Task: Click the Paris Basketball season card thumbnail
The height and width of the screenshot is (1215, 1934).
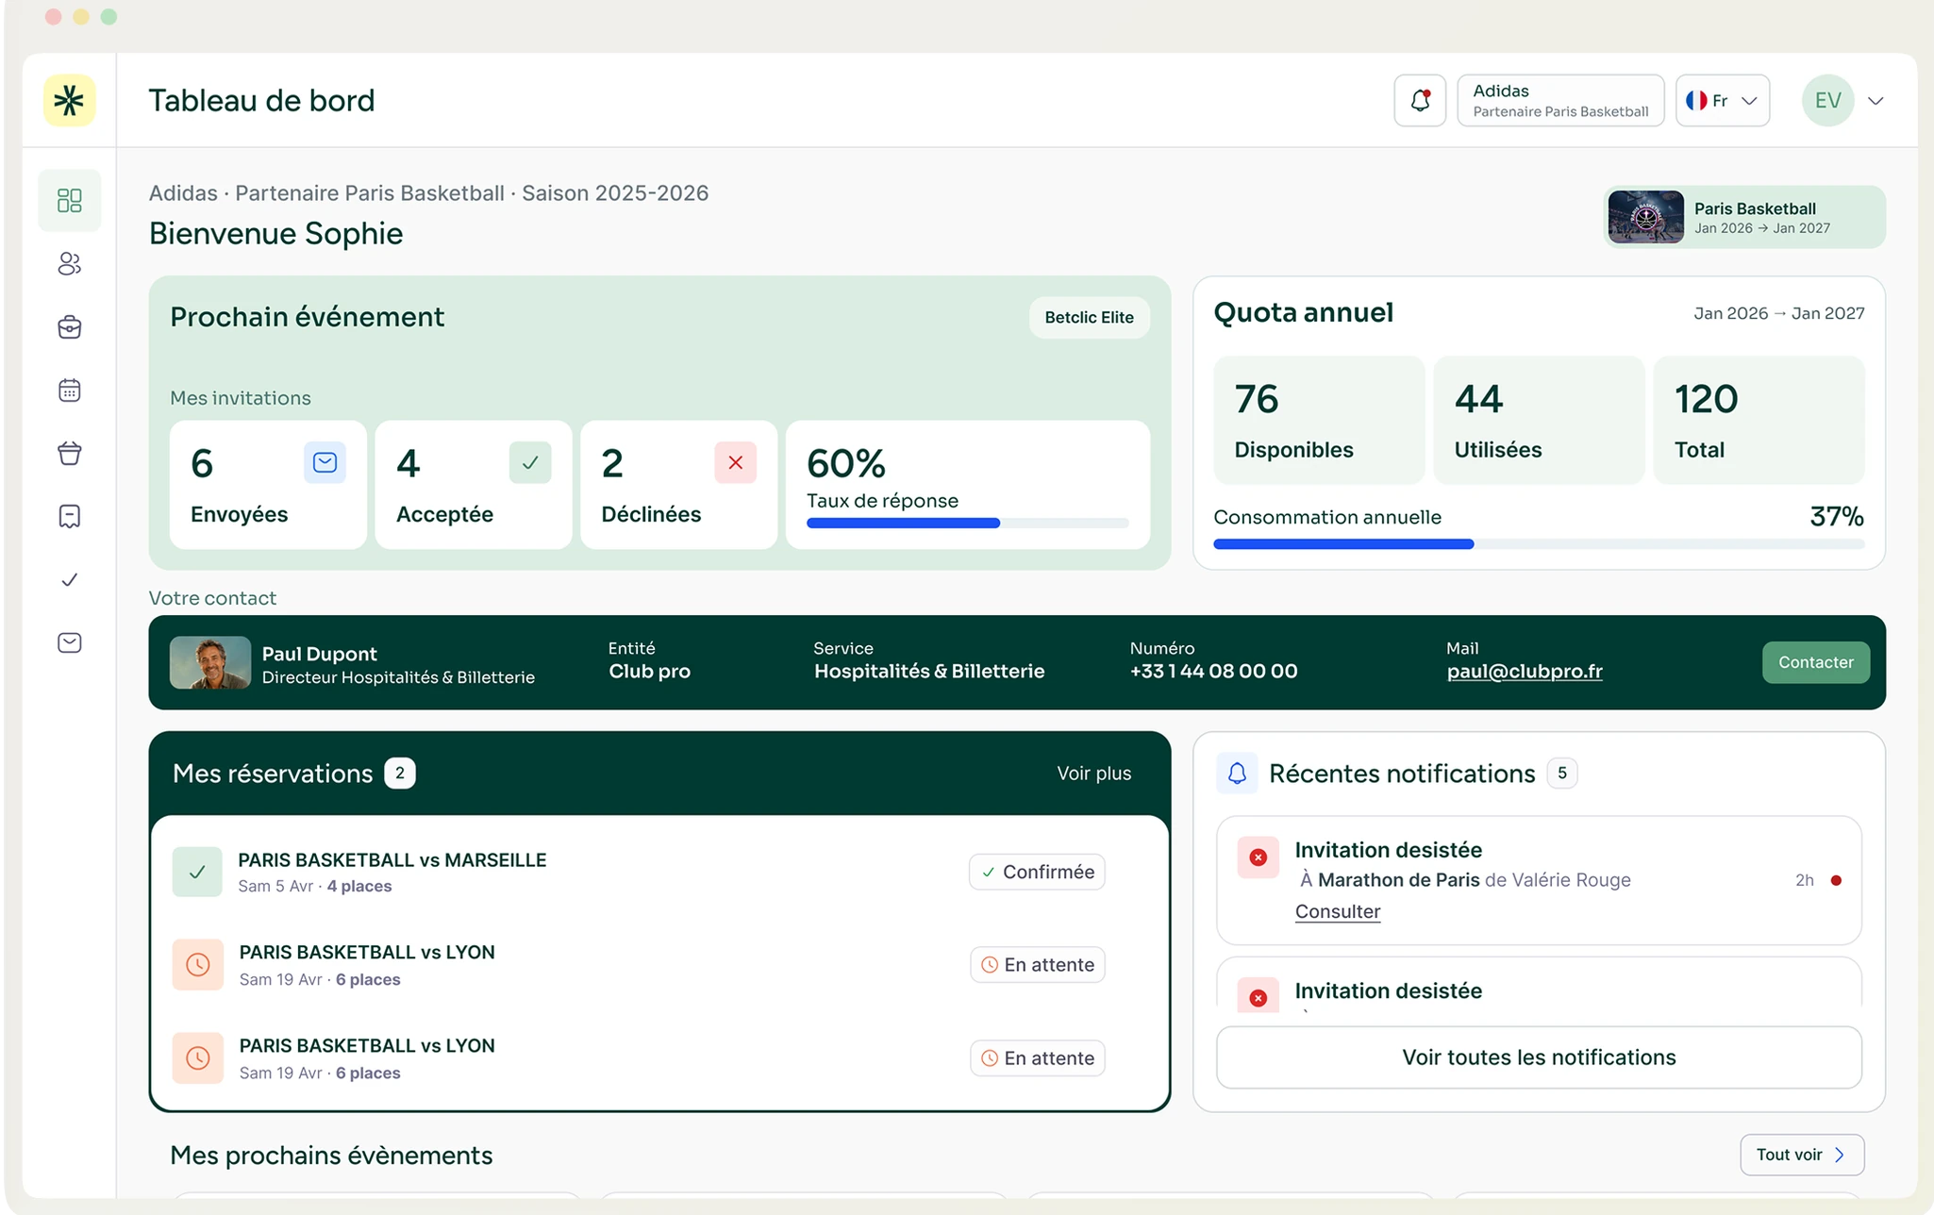Action: point(1646,217)
